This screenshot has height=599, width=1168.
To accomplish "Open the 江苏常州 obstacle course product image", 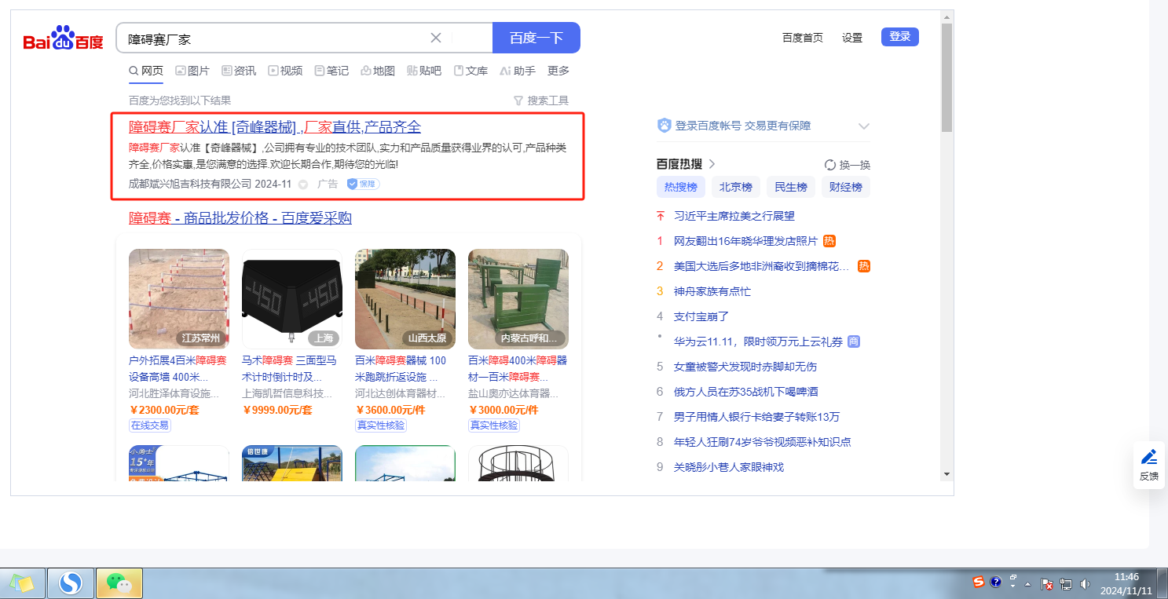I will pos(179,299).
